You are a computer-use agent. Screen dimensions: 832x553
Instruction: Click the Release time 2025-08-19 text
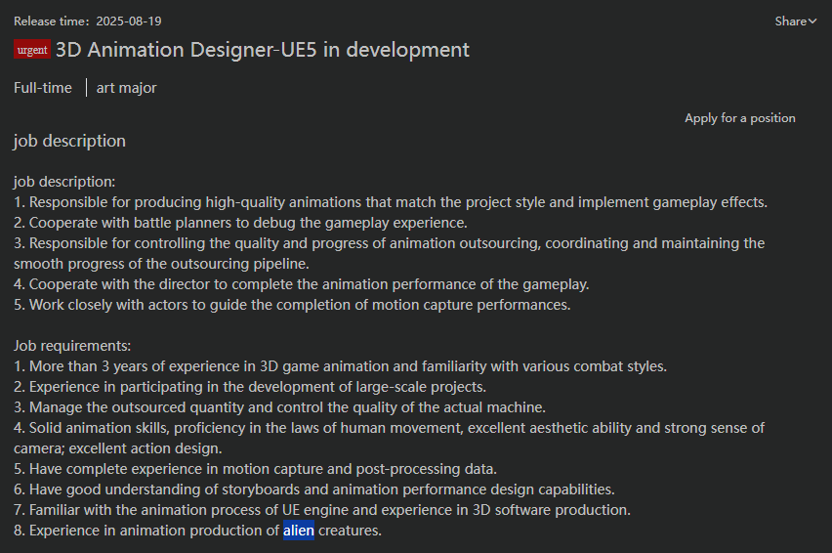coord(88,21)
